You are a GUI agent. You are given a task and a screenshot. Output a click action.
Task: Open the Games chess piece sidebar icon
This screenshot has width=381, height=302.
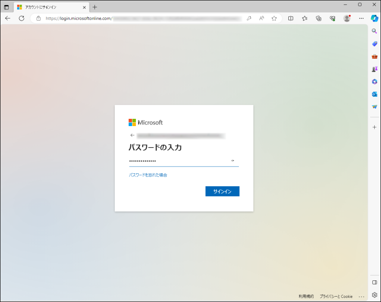click(x=374, y=69)
